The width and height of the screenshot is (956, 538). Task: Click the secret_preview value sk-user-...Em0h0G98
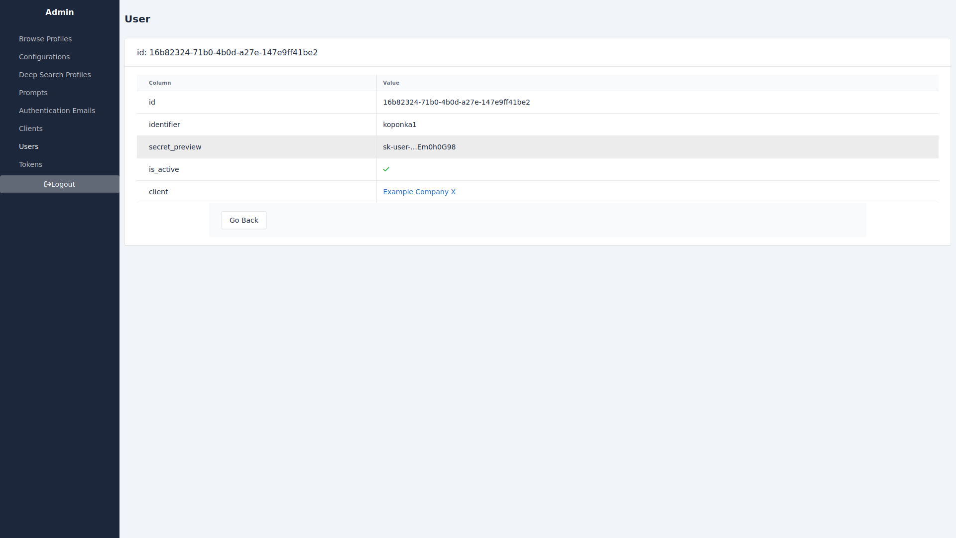[x=419, y=147]
